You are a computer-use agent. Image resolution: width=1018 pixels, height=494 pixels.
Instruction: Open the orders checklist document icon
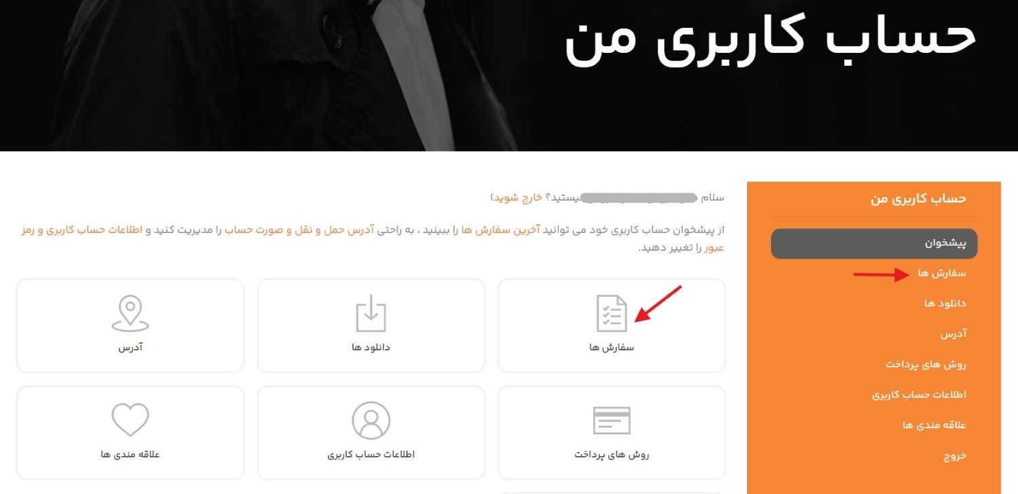tap(611, 314)
